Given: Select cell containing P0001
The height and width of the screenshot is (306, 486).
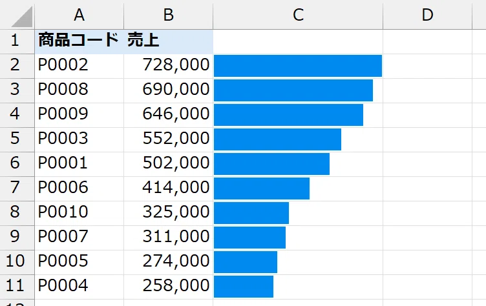Looking at the screenshot, I should click(x=79, y=164).
